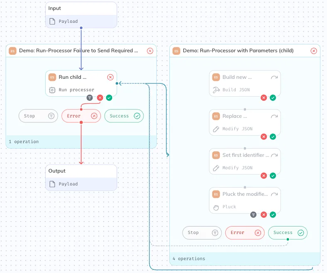This screenshot has height=273, width=327.
Task: Click ES badge of Run-Processor with Parameters child
Action: click(176, 51)
